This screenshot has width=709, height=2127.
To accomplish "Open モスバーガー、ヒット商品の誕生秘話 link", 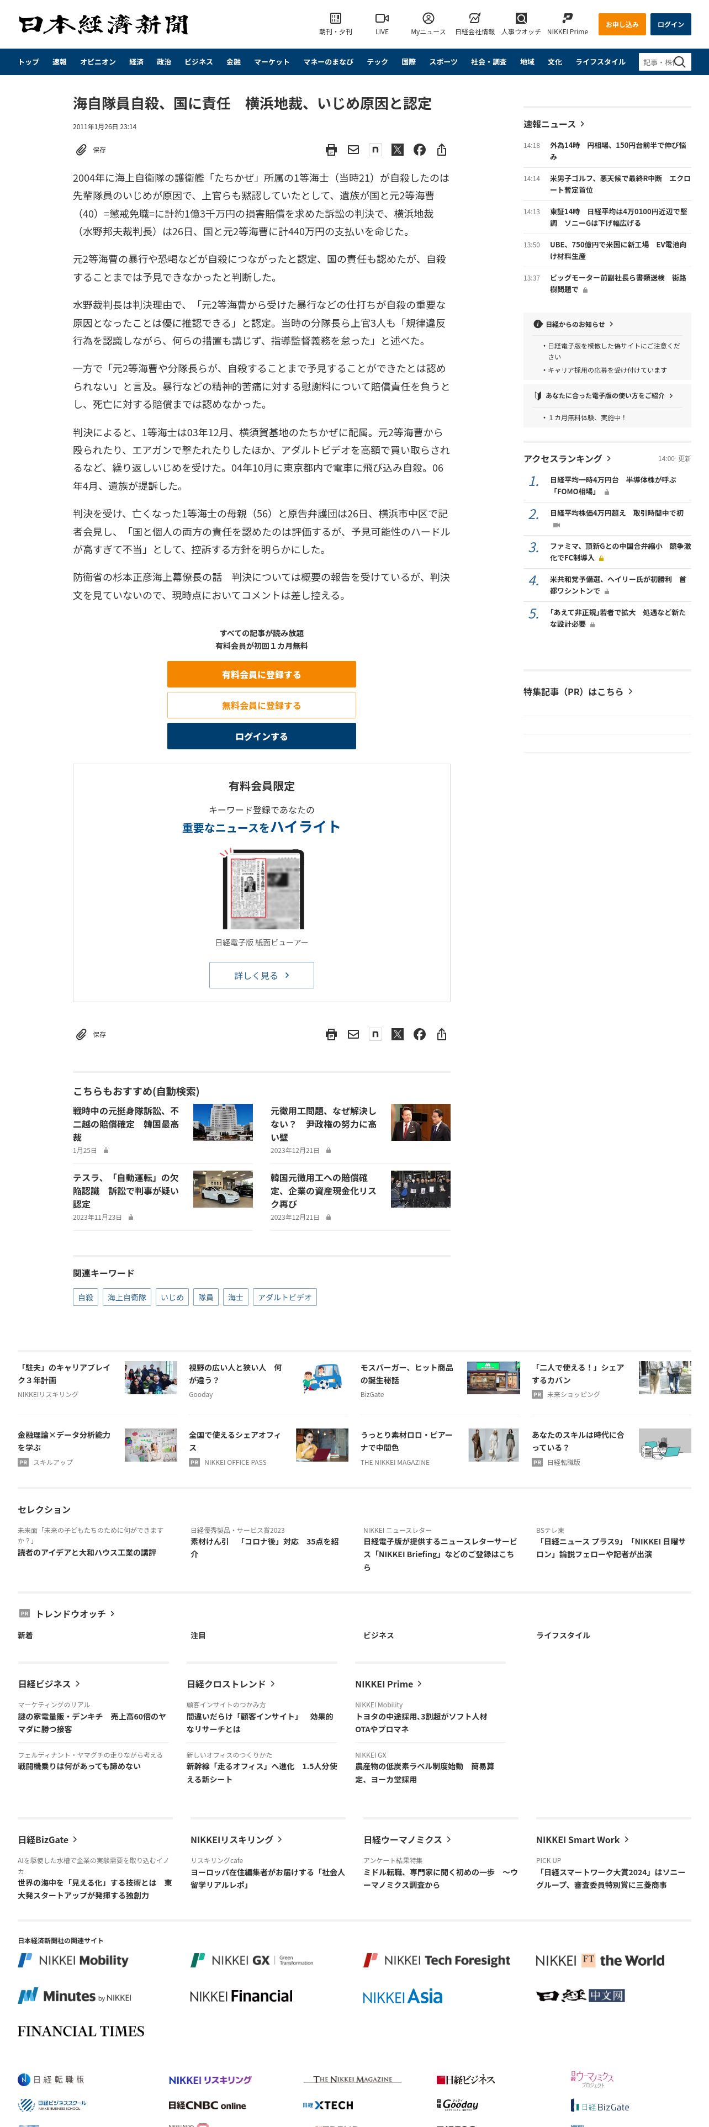I will [x=407, y=1374].
